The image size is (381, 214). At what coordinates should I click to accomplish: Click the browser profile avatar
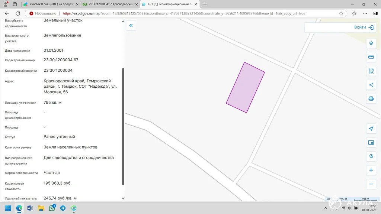pos(6,4)
